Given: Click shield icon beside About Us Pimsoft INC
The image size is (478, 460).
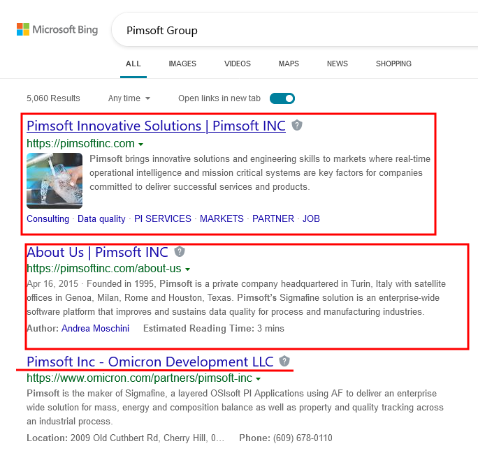Looking at the screenshot, I should point(180,251).
